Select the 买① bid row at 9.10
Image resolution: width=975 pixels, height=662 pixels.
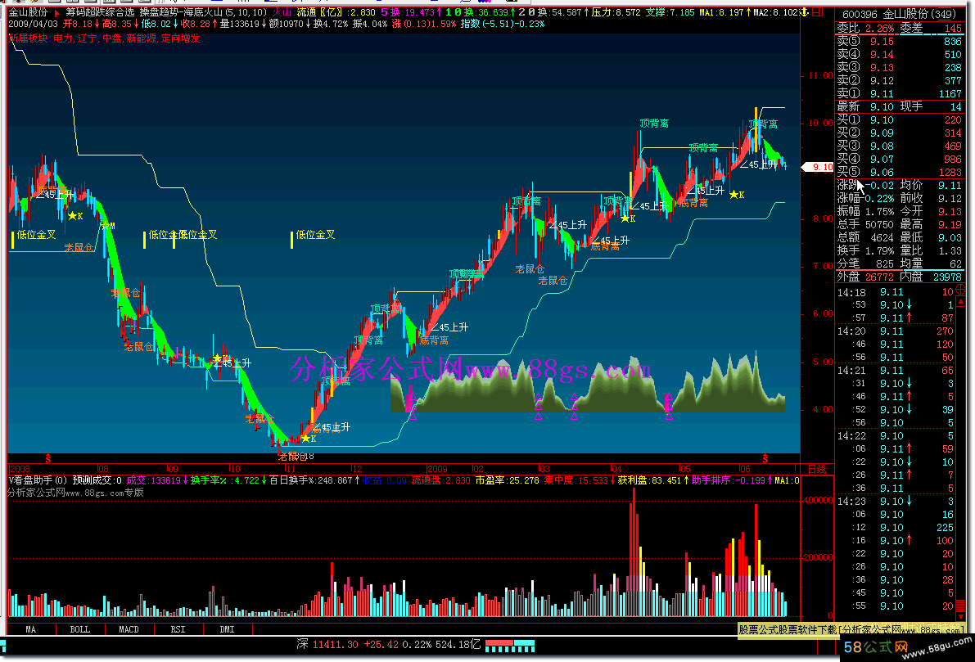tap(899, 119)
